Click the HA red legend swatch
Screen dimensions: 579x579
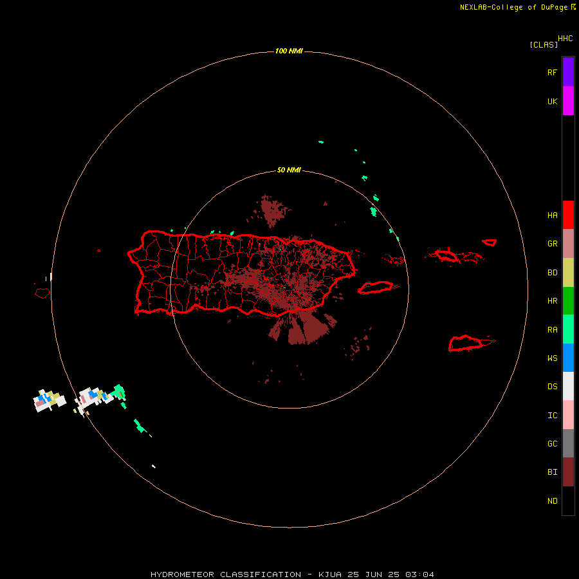pyautogui.click(x=568, y=215)
